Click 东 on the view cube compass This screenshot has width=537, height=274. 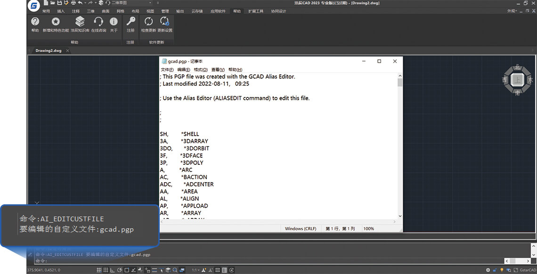[x=530, y=81]
